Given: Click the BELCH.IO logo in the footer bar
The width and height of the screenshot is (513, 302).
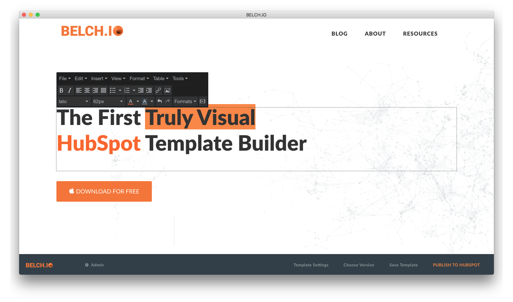Looking at the screenshot, I should (39, 265).
